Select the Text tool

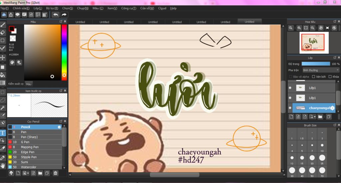coord(3,132)
